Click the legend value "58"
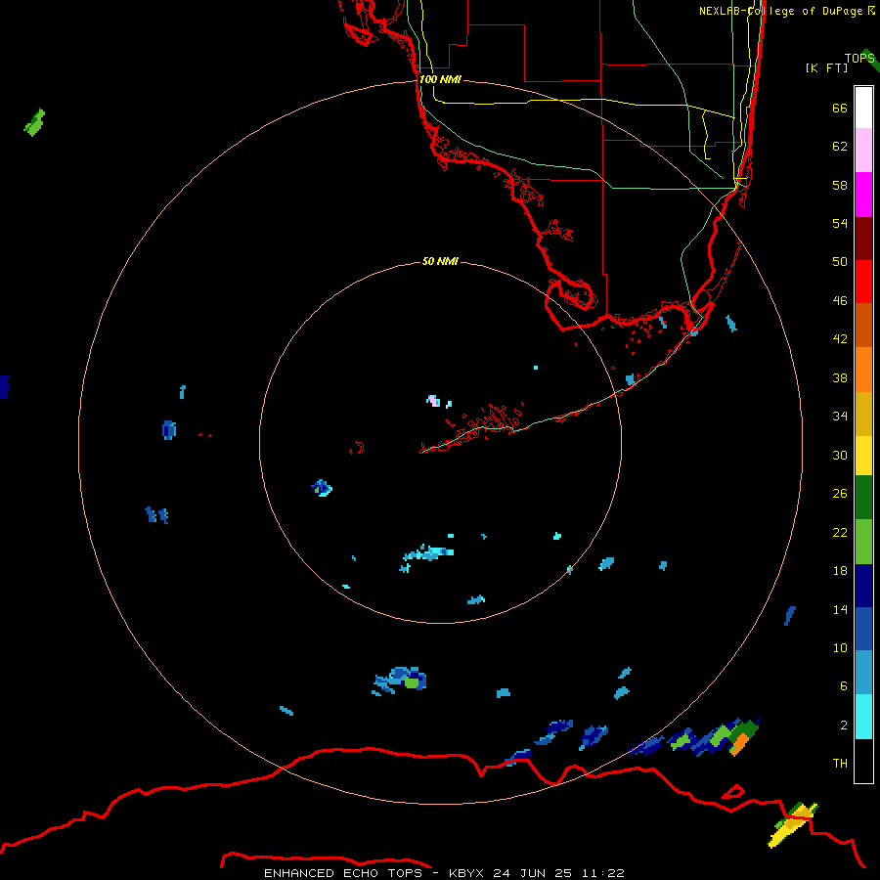This screenshot has height=880, width=880. pos(840,185)
